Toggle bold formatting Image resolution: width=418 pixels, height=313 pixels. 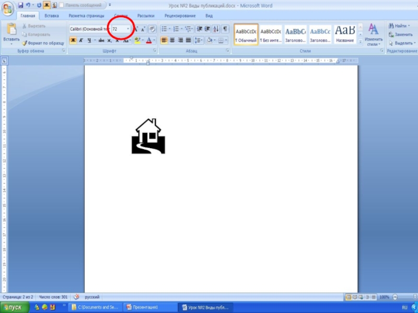(x=73, y=40)
